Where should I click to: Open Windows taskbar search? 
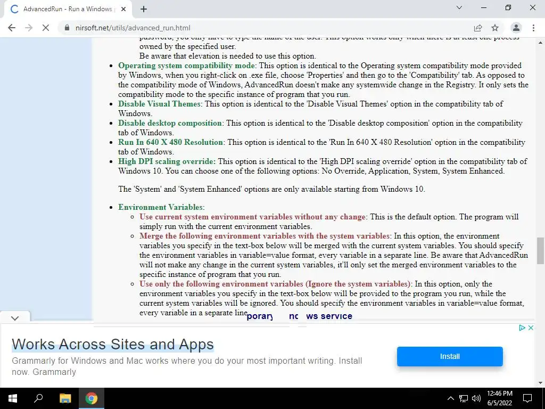(x=38, y=398)
